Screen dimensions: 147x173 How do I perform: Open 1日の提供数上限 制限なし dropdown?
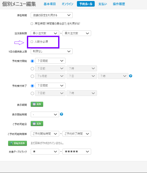coord(52,51)
